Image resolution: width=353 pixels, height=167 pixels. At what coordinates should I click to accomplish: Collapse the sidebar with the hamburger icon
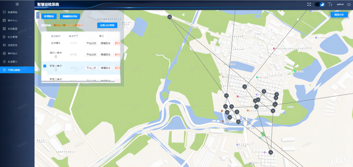pos(17,4)
